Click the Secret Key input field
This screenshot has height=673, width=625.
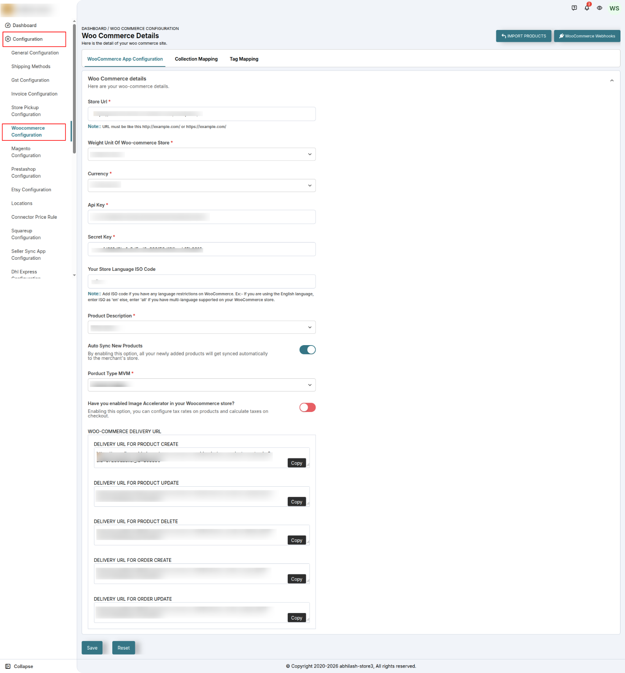pos(202,249)
